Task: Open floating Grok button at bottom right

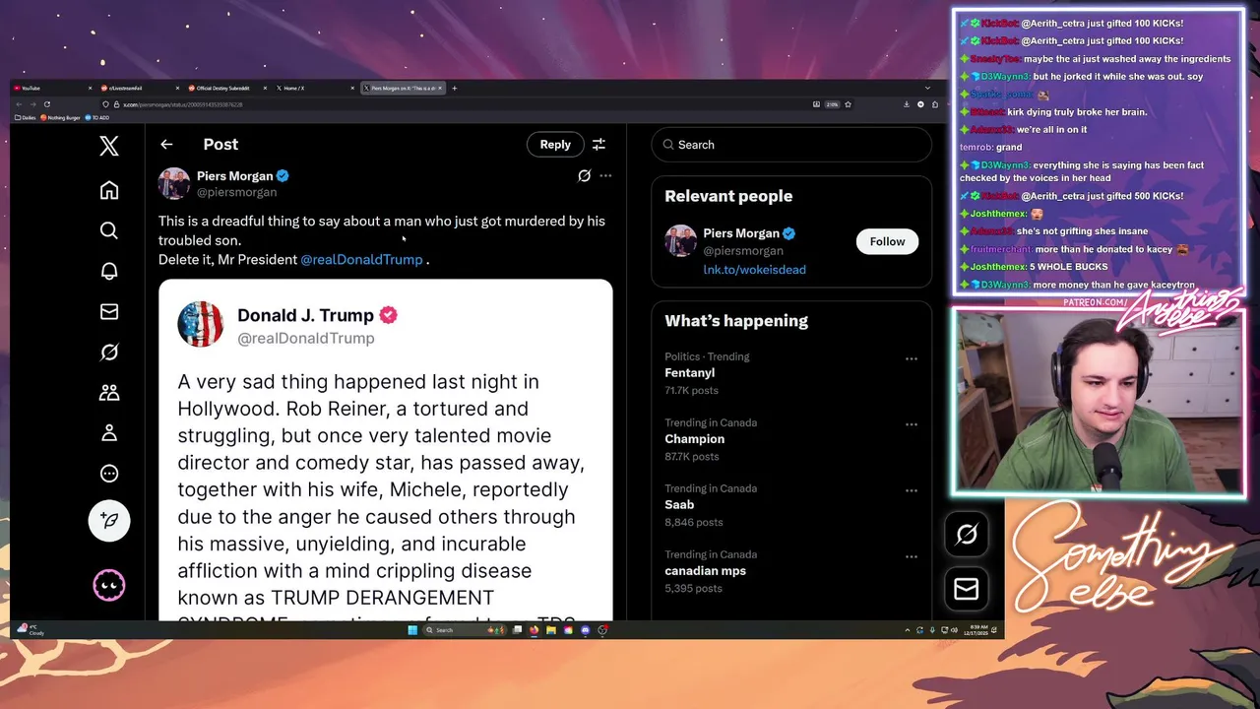Action: [x=967, y=534]
